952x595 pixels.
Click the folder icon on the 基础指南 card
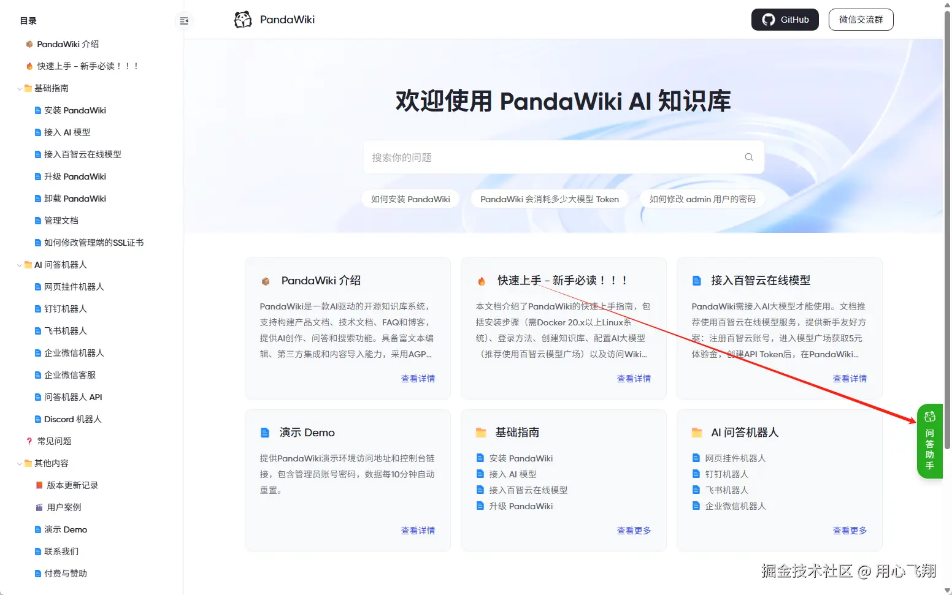coord(481,433)
